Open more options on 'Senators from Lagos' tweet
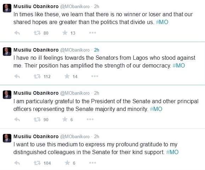Image resolution: width=205 pixels, height=170 pixels. (95, 76)
